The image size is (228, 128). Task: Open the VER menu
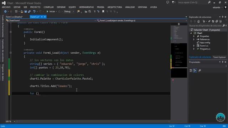click(25, 7)
